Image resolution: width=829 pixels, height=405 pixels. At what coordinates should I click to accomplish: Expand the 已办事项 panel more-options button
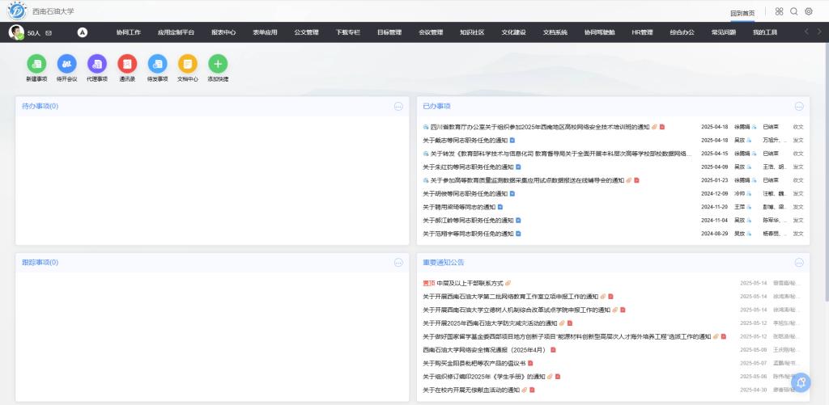(x=799, y=106)
